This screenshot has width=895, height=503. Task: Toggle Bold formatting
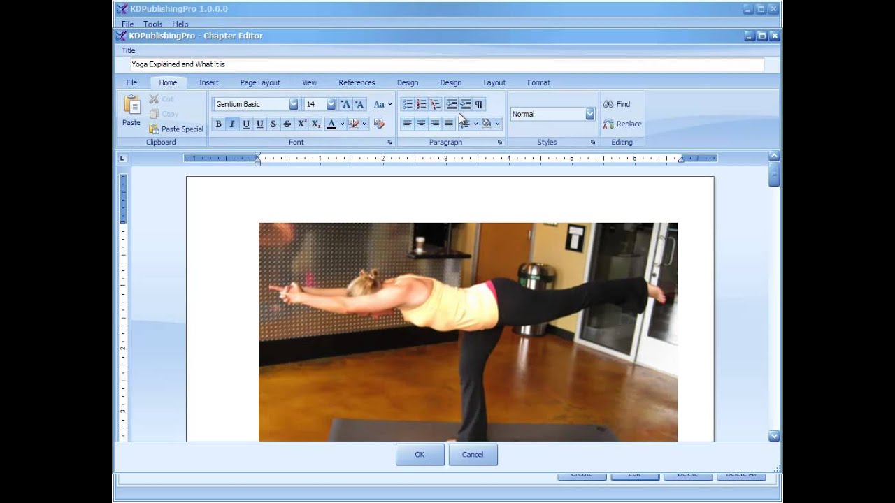point(218,124)
